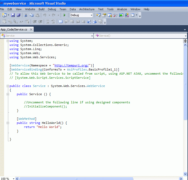Viewport: 188px width, 180px height.
Task: Click the Increase Indent toolbar icon
Action: point(40,22)
